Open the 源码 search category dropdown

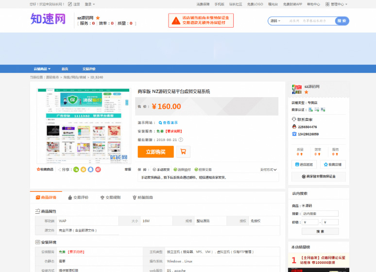click(275, 21)
